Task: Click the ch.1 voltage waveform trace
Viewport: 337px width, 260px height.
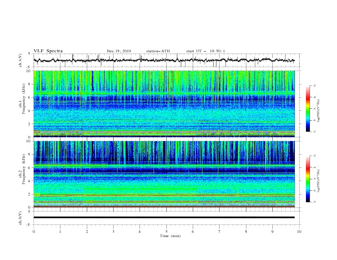Action: [x=164, y=60]
